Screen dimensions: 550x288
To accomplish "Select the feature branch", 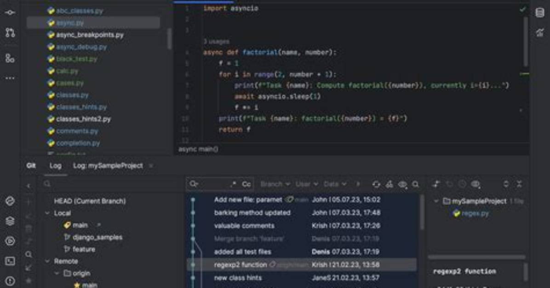I will click(84, 249).
